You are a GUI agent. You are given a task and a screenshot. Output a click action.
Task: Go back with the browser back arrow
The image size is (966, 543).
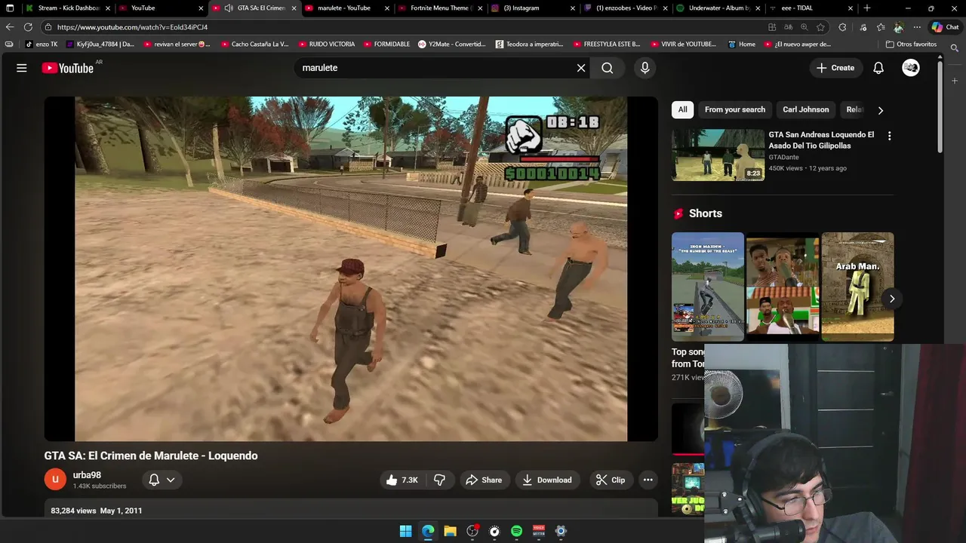click(10, 27)
